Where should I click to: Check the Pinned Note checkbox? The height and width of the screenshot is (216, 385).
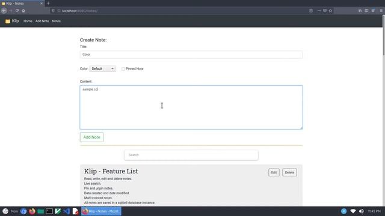click(123, 69)
